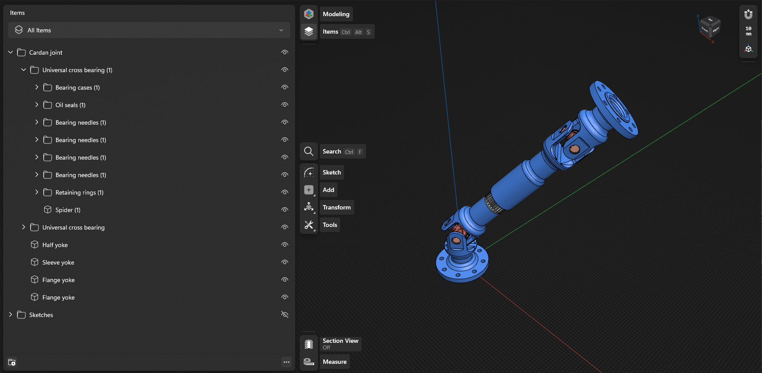Show the hidden Sketches folder

(285, 314)
